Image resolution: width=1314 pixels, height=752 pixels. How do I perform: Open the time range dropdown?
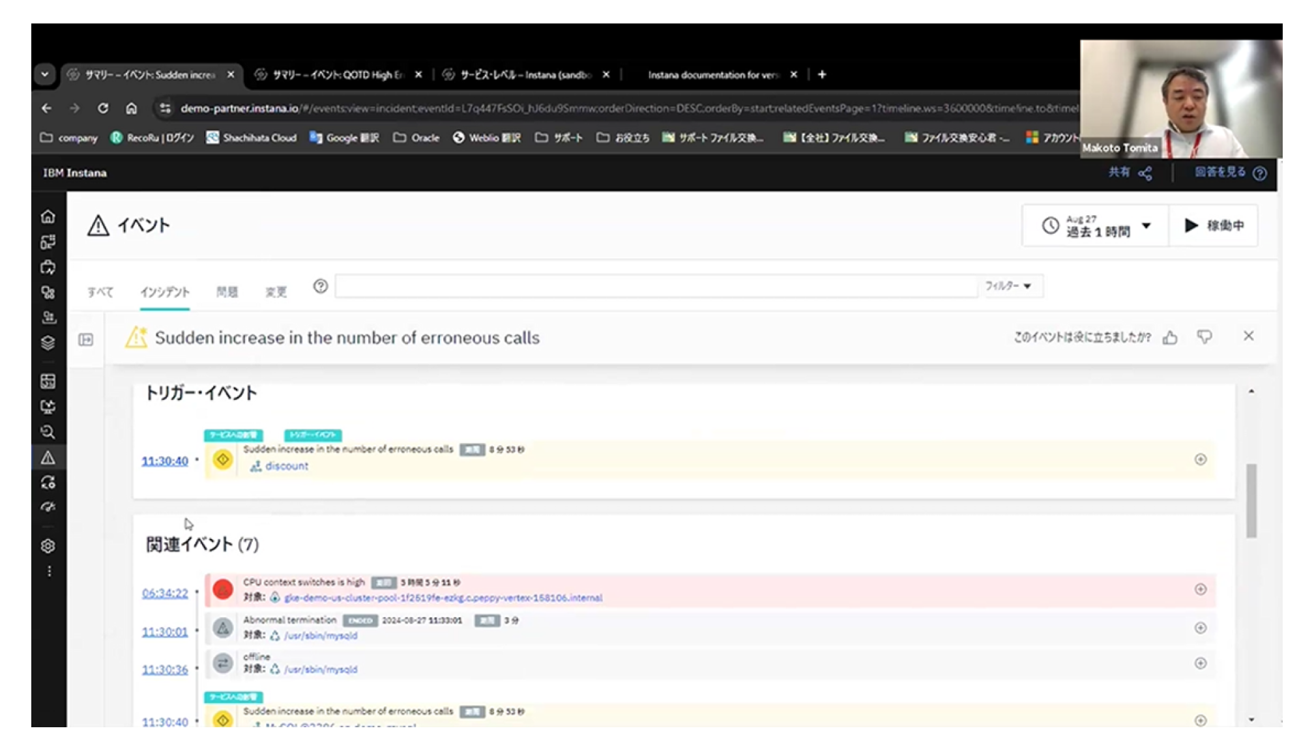click(x=1096, y=226)
